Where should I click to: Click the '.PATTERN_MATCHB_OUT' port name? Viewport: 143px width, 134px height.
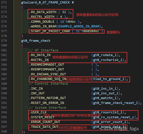48,98
